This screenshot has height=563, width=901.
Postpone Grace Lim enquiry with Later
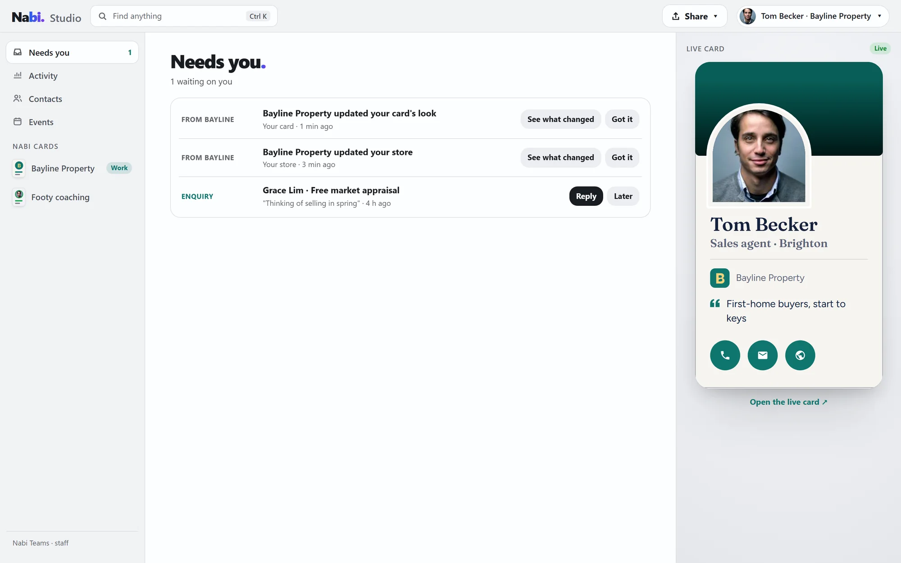tap(623, 196)
